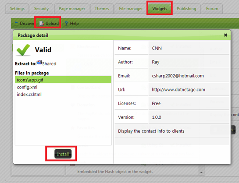Click the Version value 1.0.0

coord(157,117)
